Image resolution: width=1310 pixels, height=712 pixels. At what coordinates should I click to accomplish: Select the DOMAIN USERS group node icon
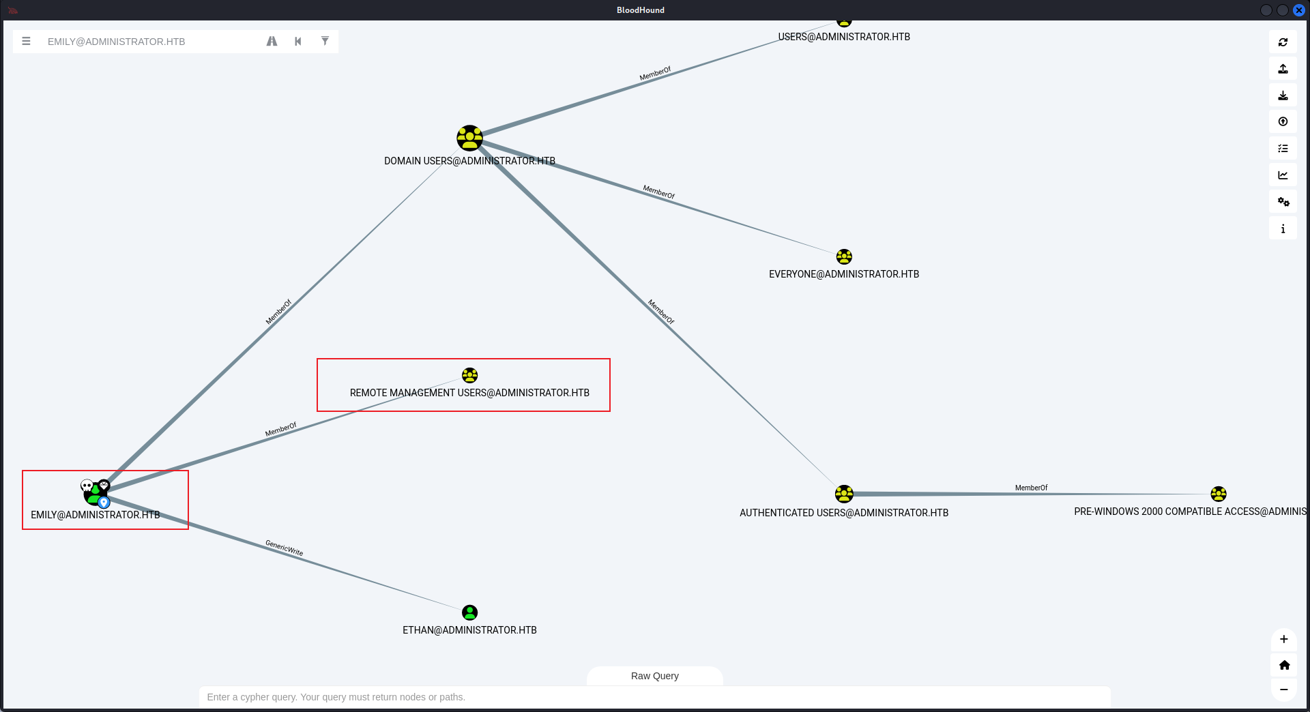point(469,138)
